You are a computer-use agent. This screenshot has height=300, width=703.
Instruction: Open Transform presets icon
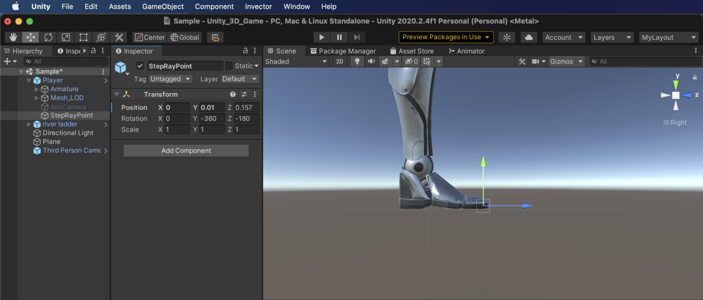(244, 94)
